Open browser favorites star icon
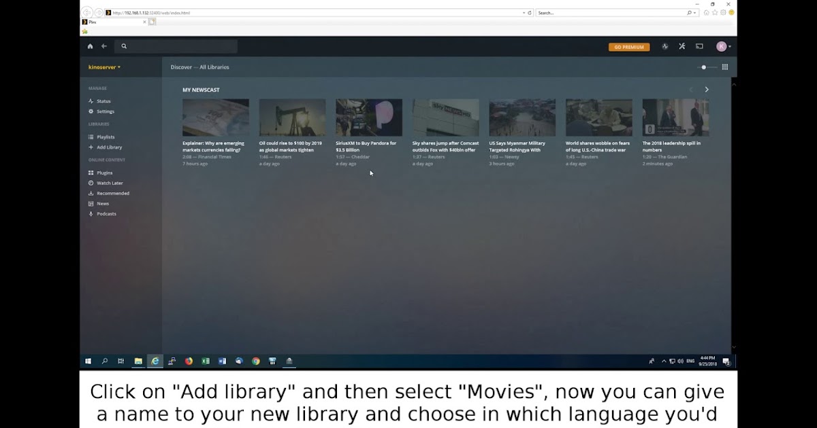This screenshot has height=428, width=817. pos(715,13)
